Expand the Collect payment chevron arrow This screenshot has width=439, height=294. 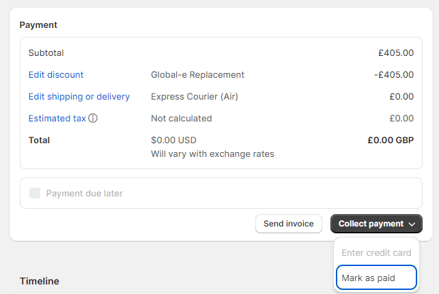(x=412, y=224)
